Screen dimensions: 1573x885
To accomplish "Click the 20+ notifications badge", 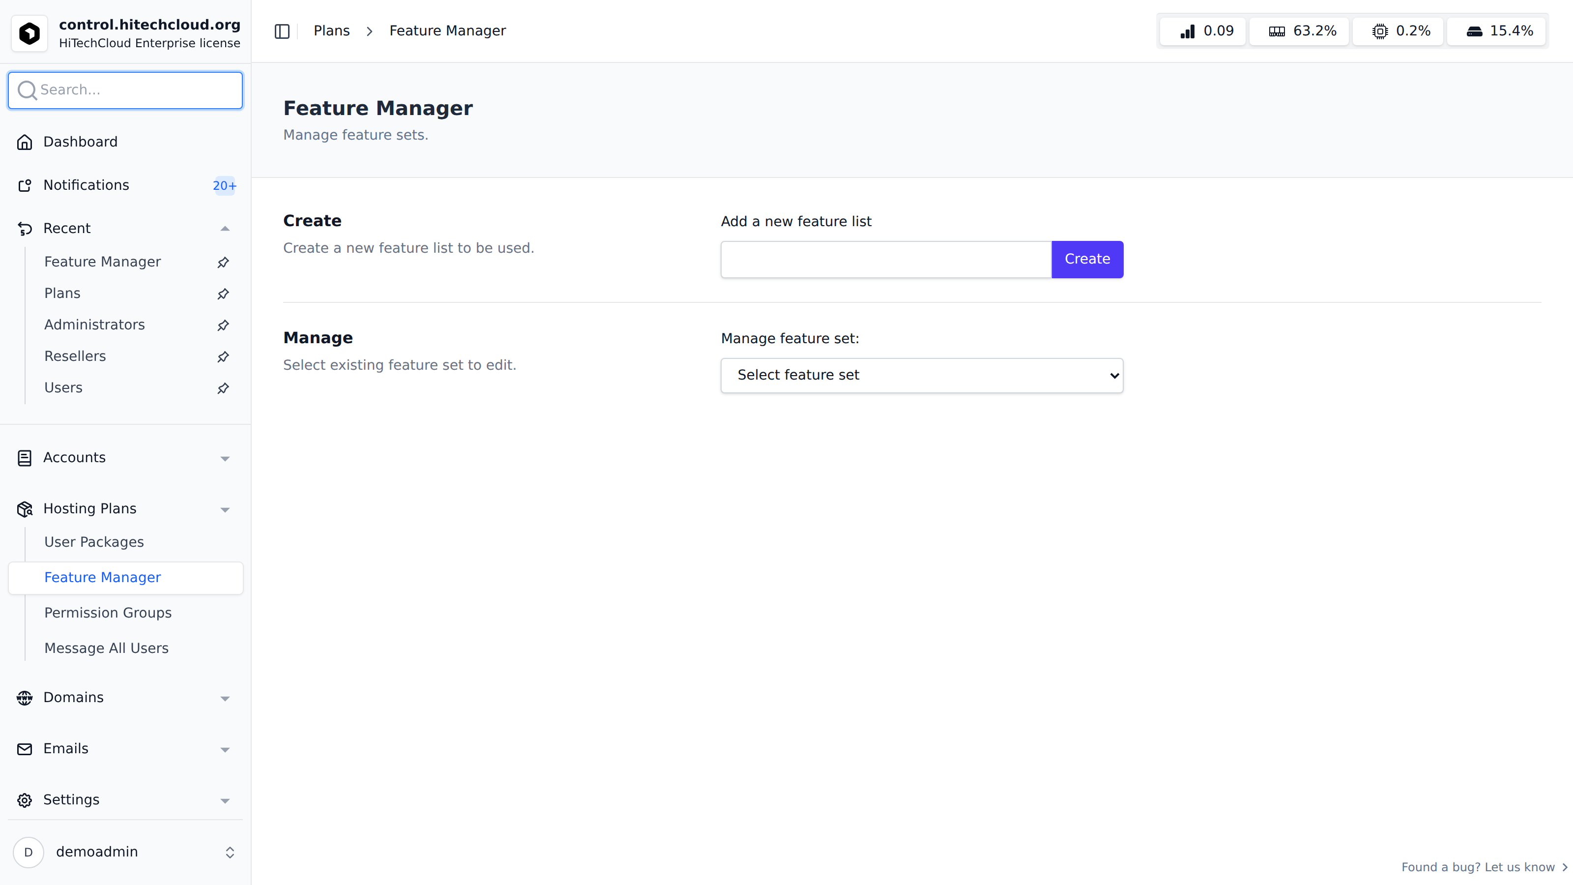I will coord(224,186).
